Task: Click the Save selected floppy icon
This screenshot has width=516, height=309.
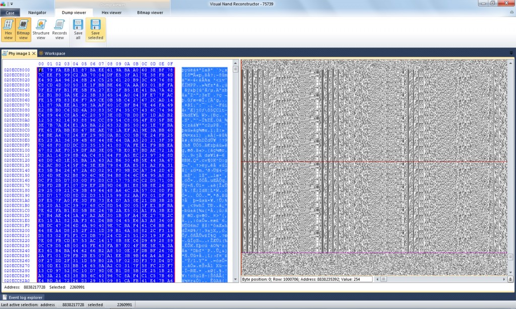Action: pos(95,25)
